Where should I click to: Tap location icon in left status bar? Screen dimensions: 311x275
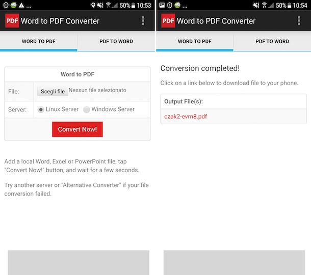(93, 5)
